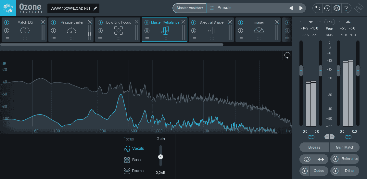Solo the Vintage Limiter module
Image resolution: width=367 pixels, height=179 pixels.
(54, 30)
